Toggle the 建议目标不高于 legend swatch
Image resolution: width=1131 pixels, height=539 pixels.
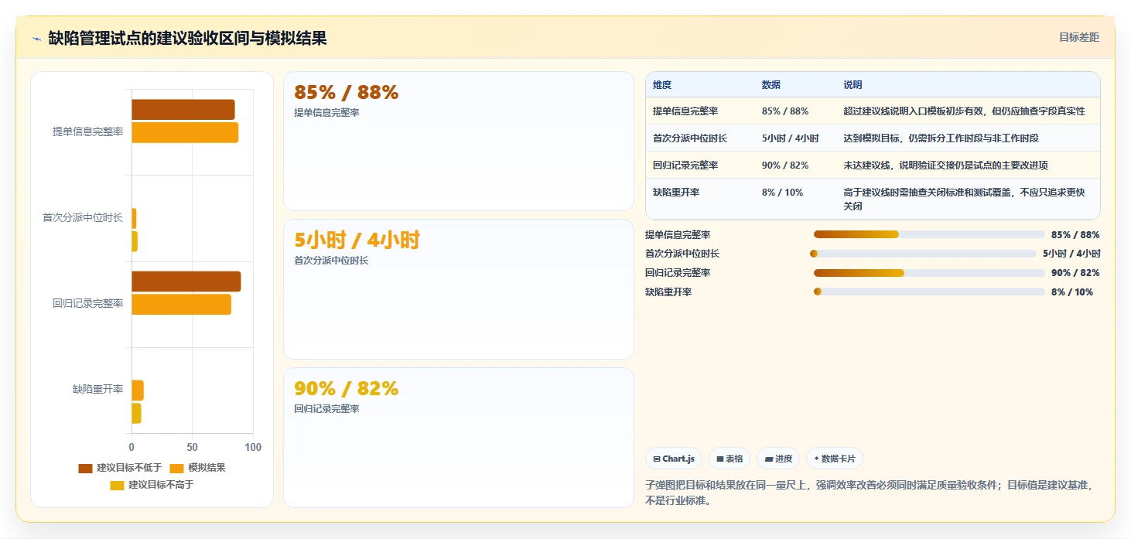(117, 485)
